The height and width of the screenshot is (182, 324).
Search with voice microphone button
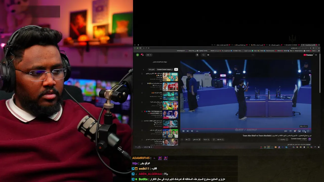click(x=197, y=55)
